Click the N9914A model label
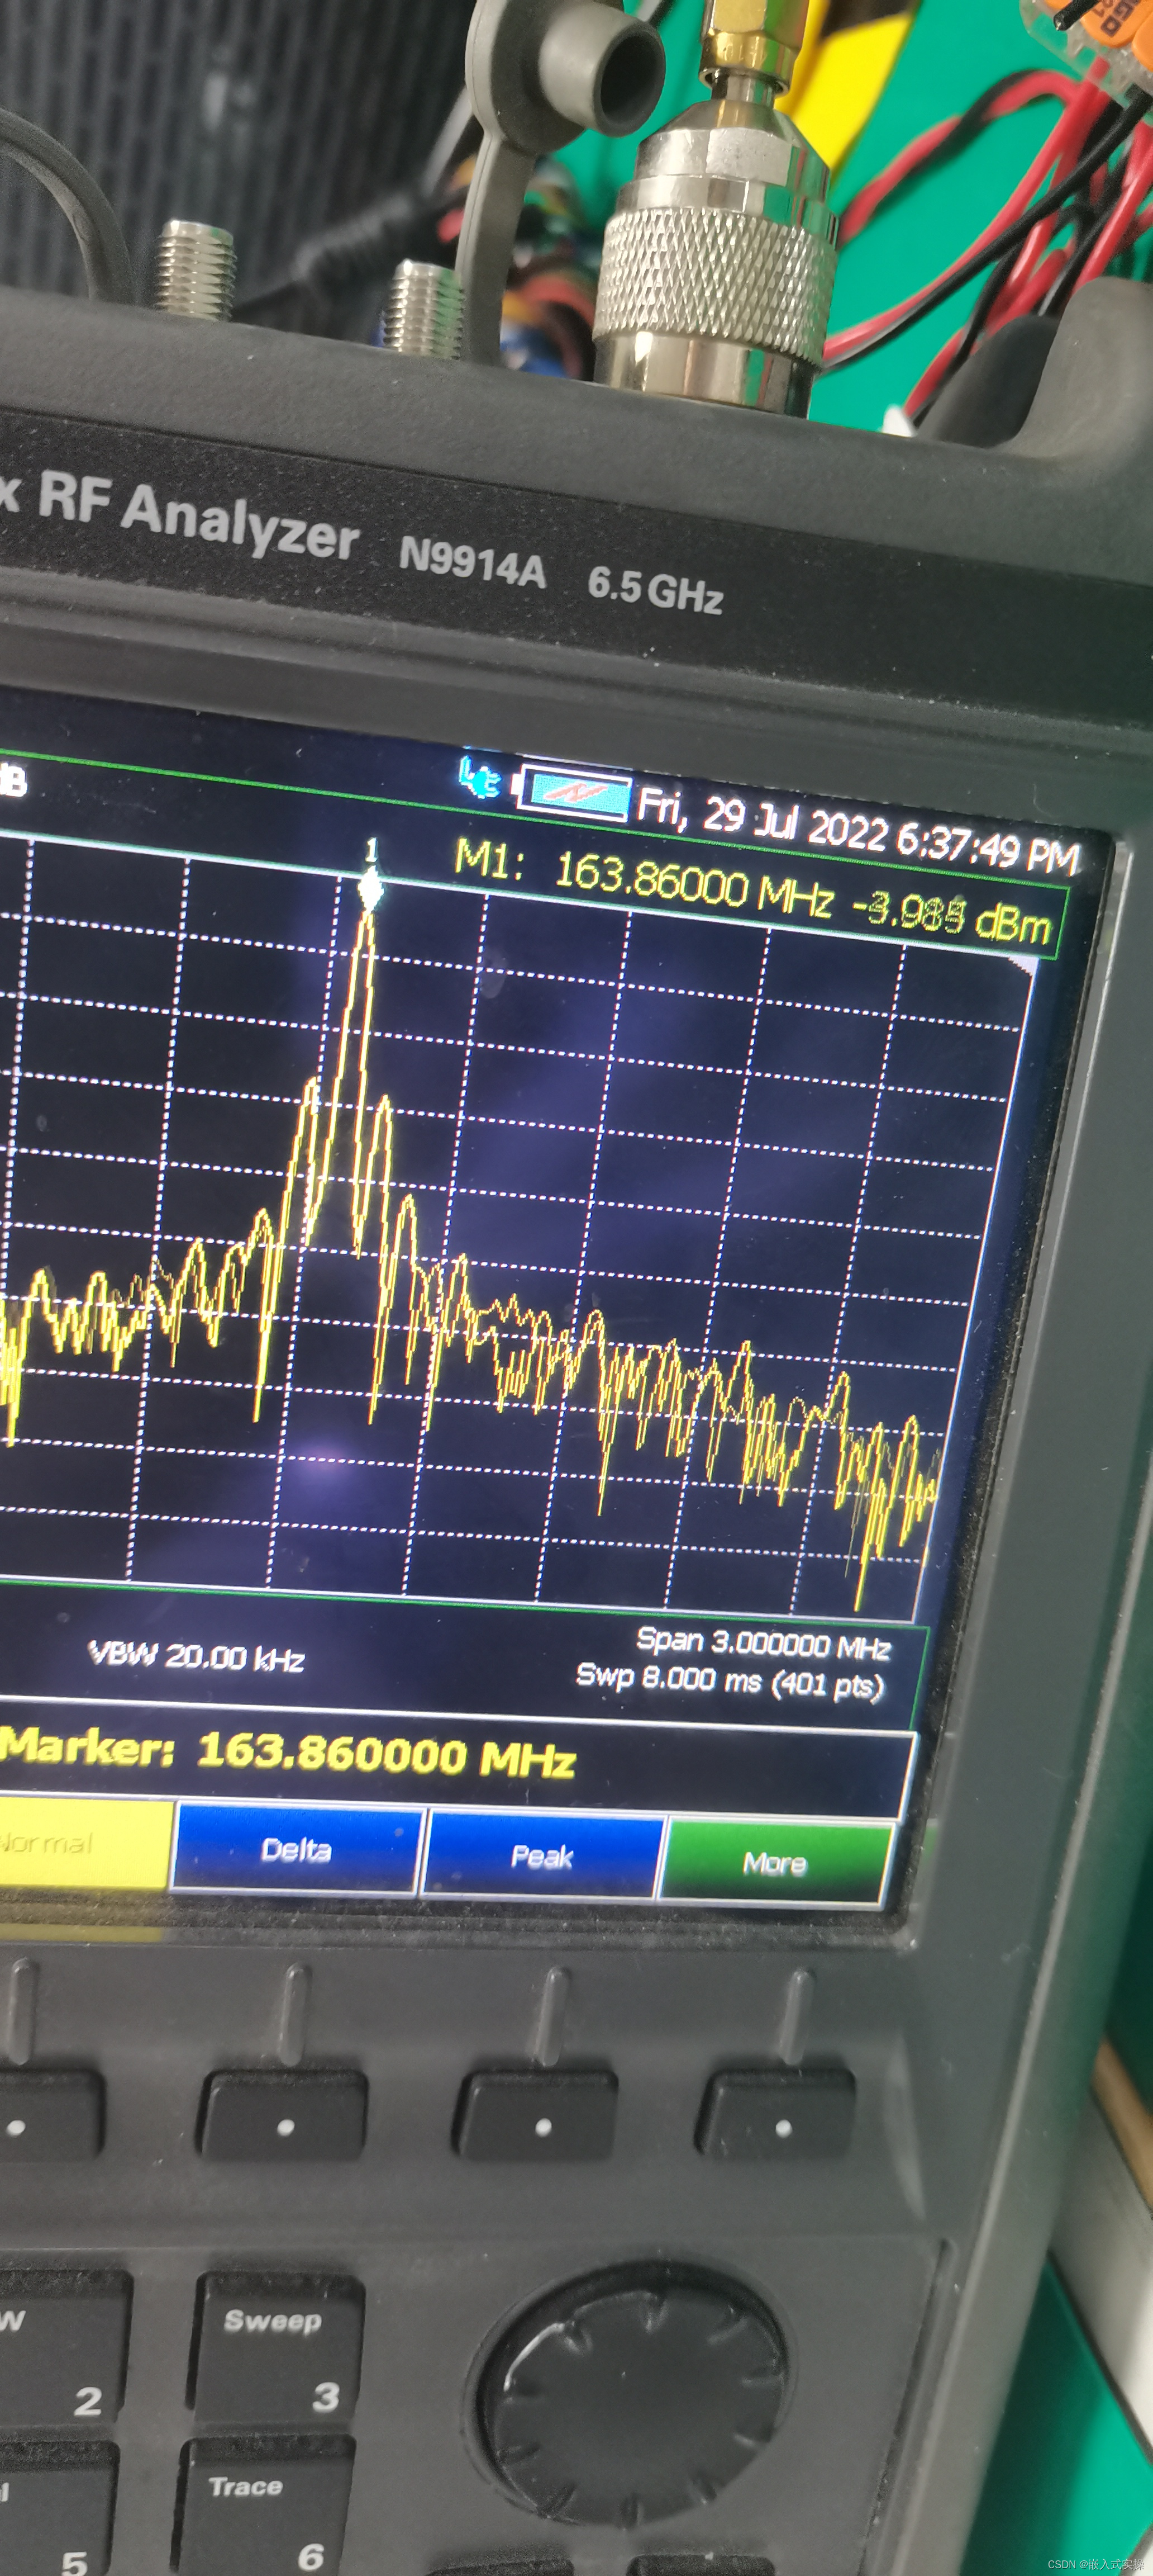This screenshot has width=1153, height=2576. pos(473,564)
